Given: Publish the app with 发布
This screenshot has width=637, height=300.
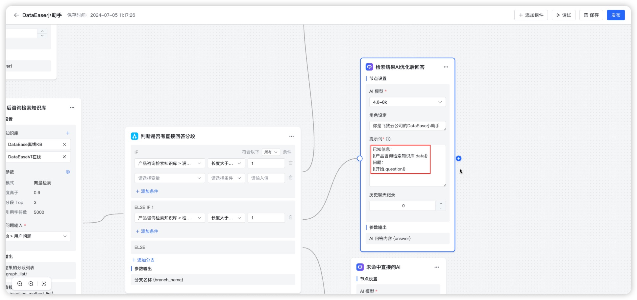Looking at the screenshot, I should tap(616, 15).
